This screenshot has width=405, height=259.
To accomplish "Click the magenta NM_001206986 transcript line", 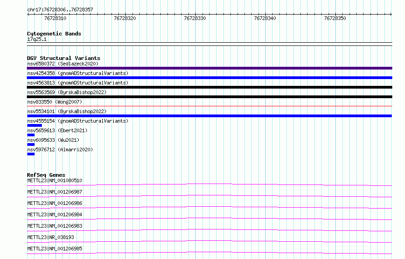I will pyautogui.click(x=209, y=207).
